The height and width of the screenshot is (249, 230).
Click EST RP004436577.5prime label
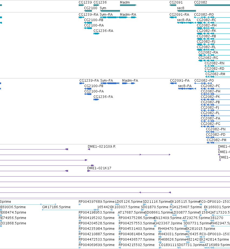pos(136,240)
